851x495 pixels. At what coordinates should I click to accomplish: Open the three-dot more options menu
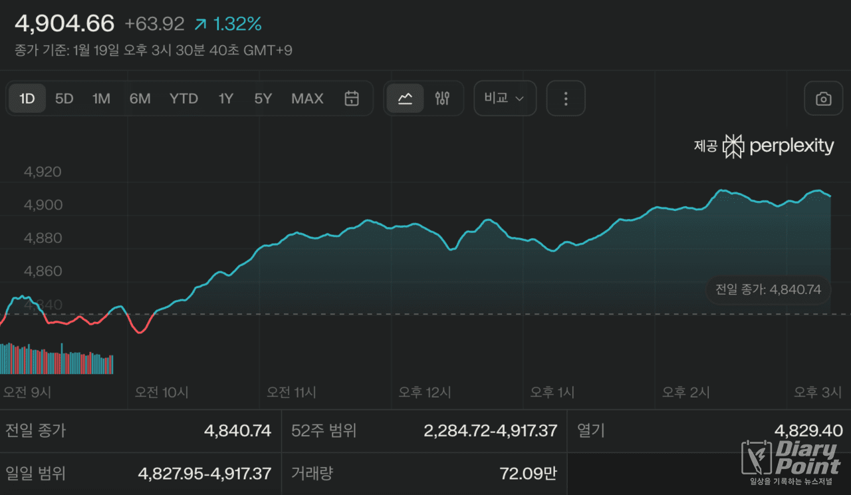pyautogui.click(x=566, y=98)
